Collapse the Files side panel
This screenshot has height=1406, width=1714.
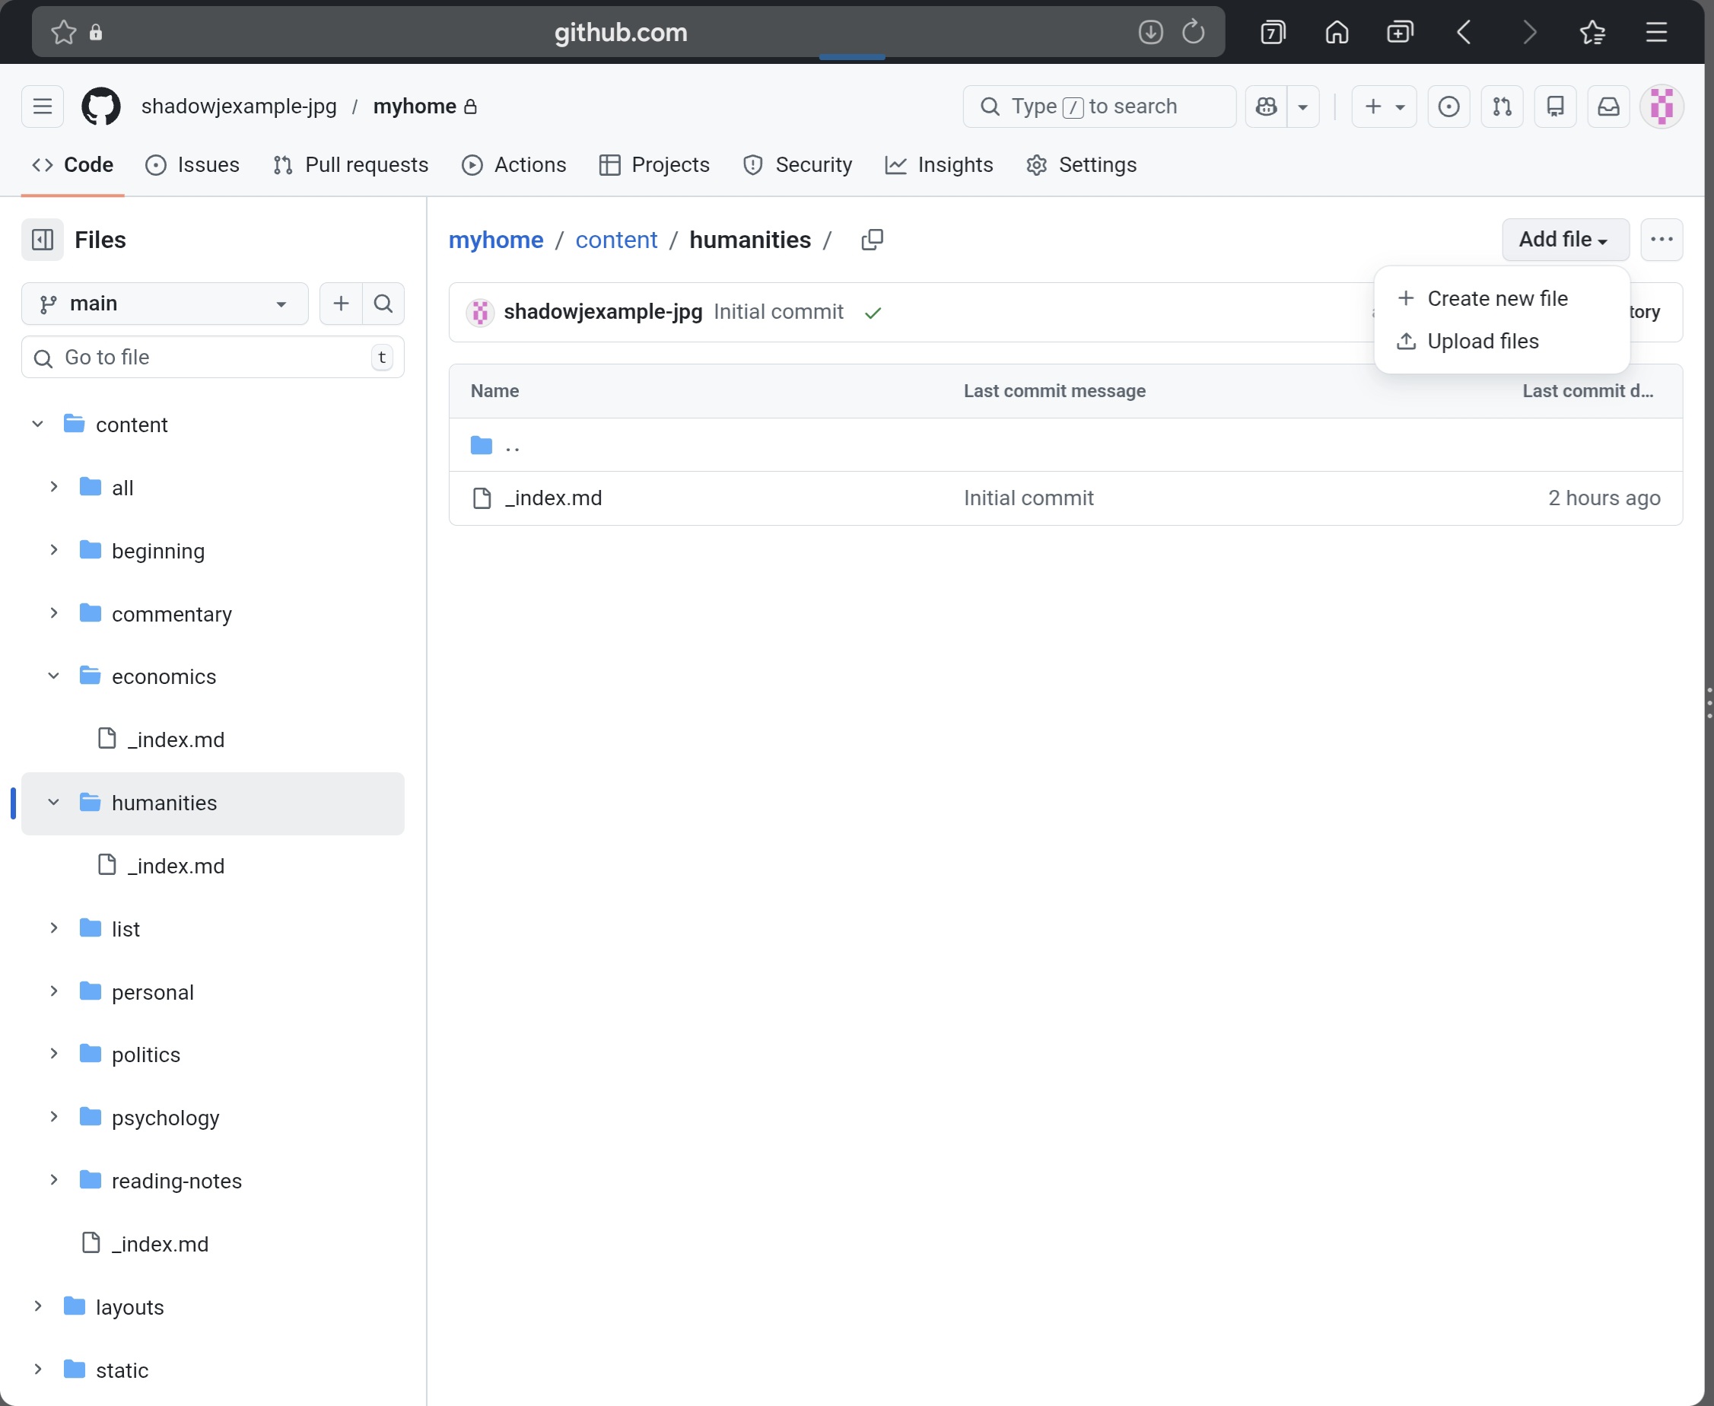[x=42, y=240]
